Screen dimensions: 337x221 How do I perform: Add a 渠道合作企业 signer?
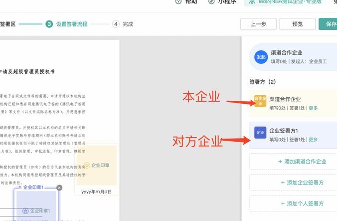click(x=302, y=162)
